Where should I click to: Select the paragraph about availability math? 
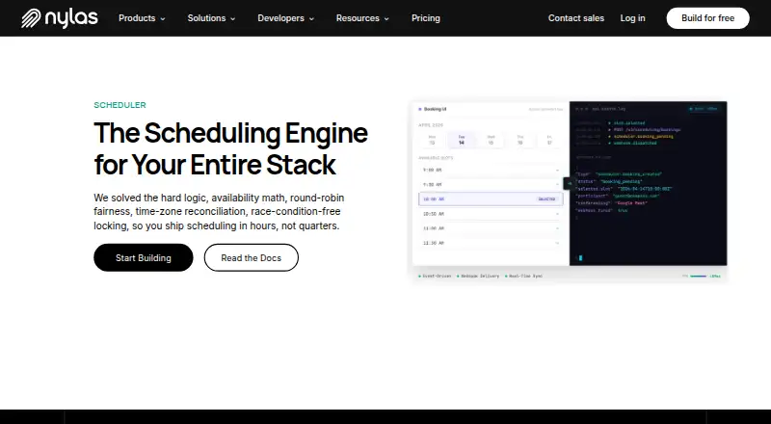point(219,211)
